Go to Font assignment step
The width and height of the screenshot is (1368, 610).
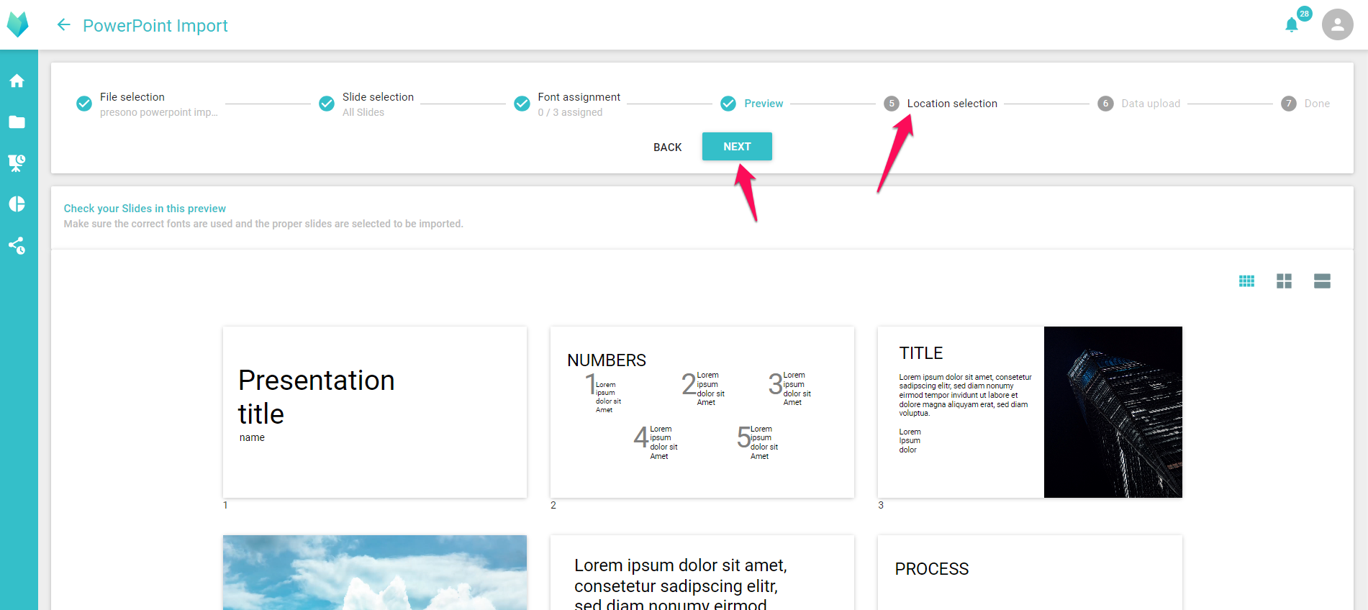click(x=579, y=97)
